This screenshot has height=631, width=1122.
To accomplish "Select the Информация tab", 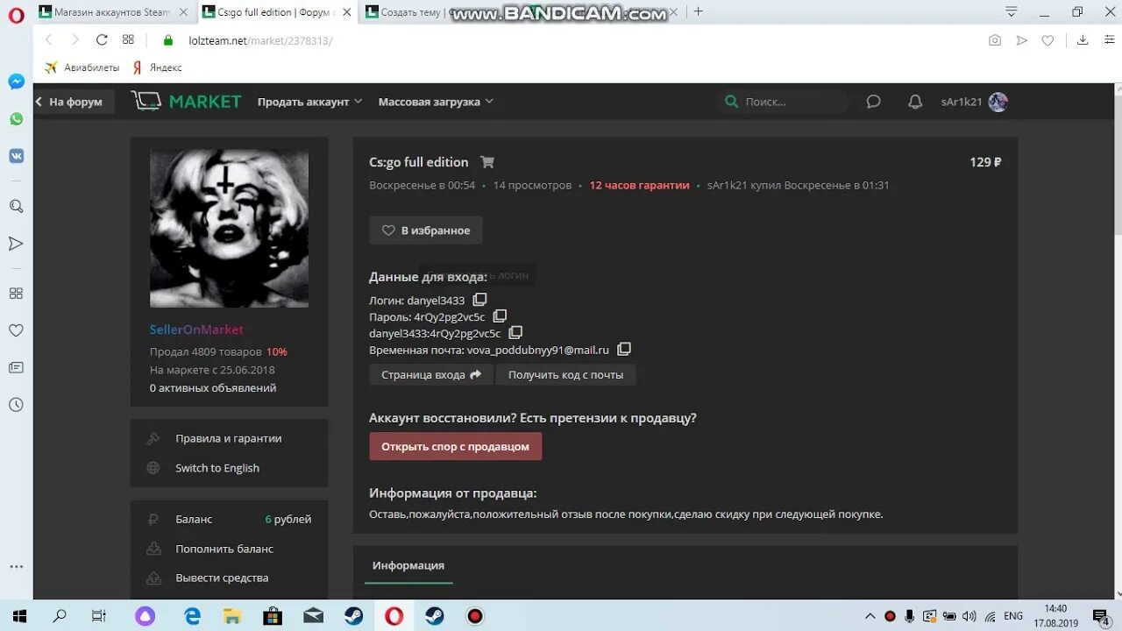I will tap(408, 565).
